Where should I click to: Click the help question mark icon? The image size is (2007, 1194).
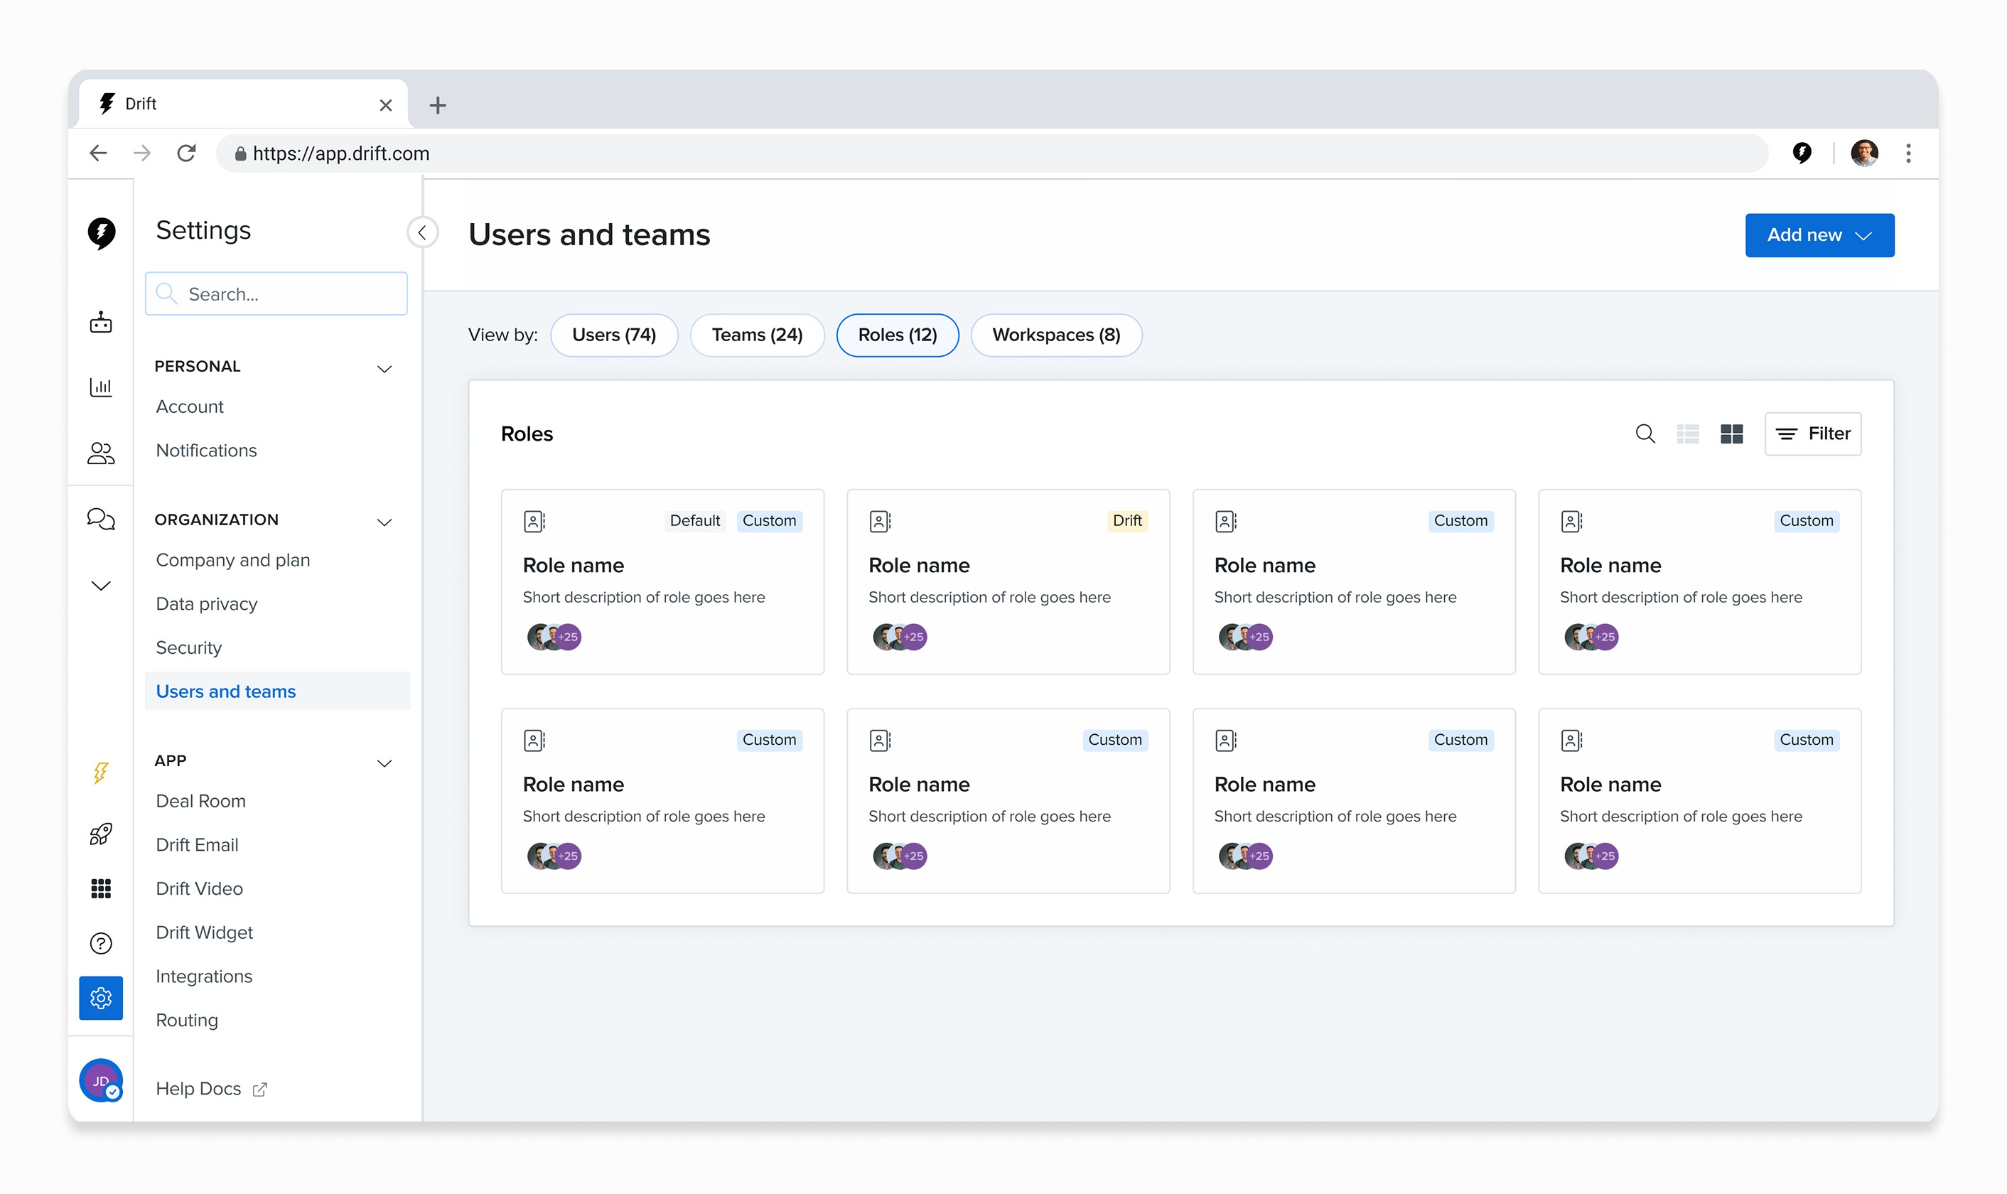pyautogui.click(x=100, y=942)
